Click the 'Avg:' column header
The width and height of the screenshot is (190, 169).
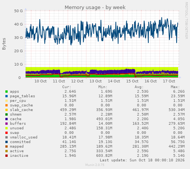click(139, 87)
